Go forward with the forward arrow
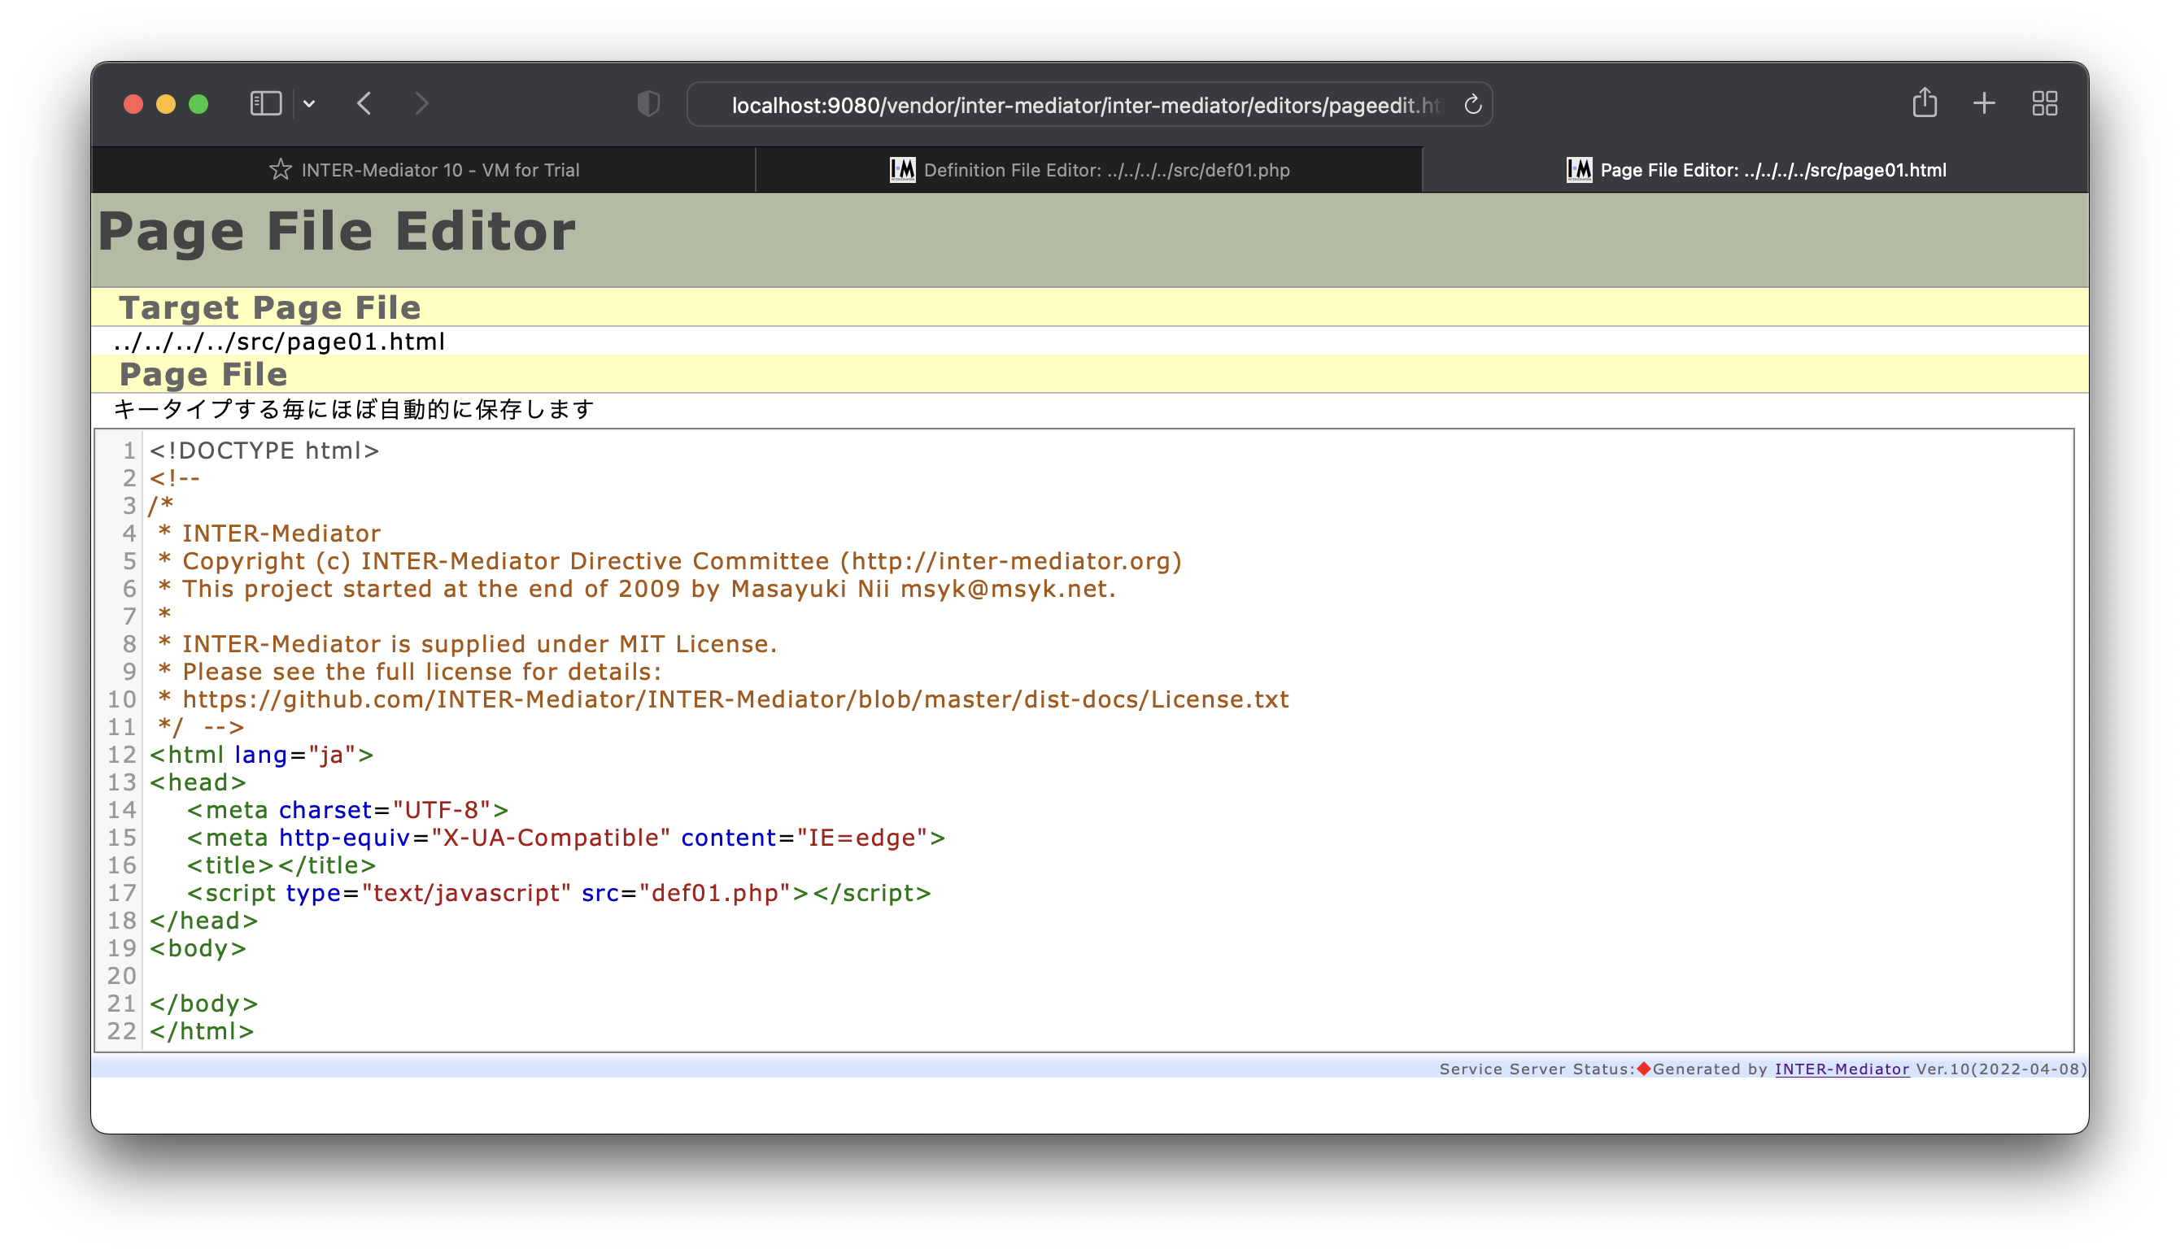The height and width of the screenshot is (1254, 2180). (422, 104)
